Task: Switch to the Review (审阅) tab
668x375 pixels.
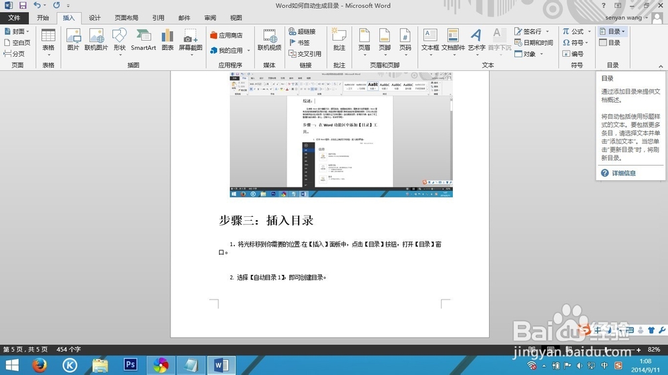Action: 210,18
